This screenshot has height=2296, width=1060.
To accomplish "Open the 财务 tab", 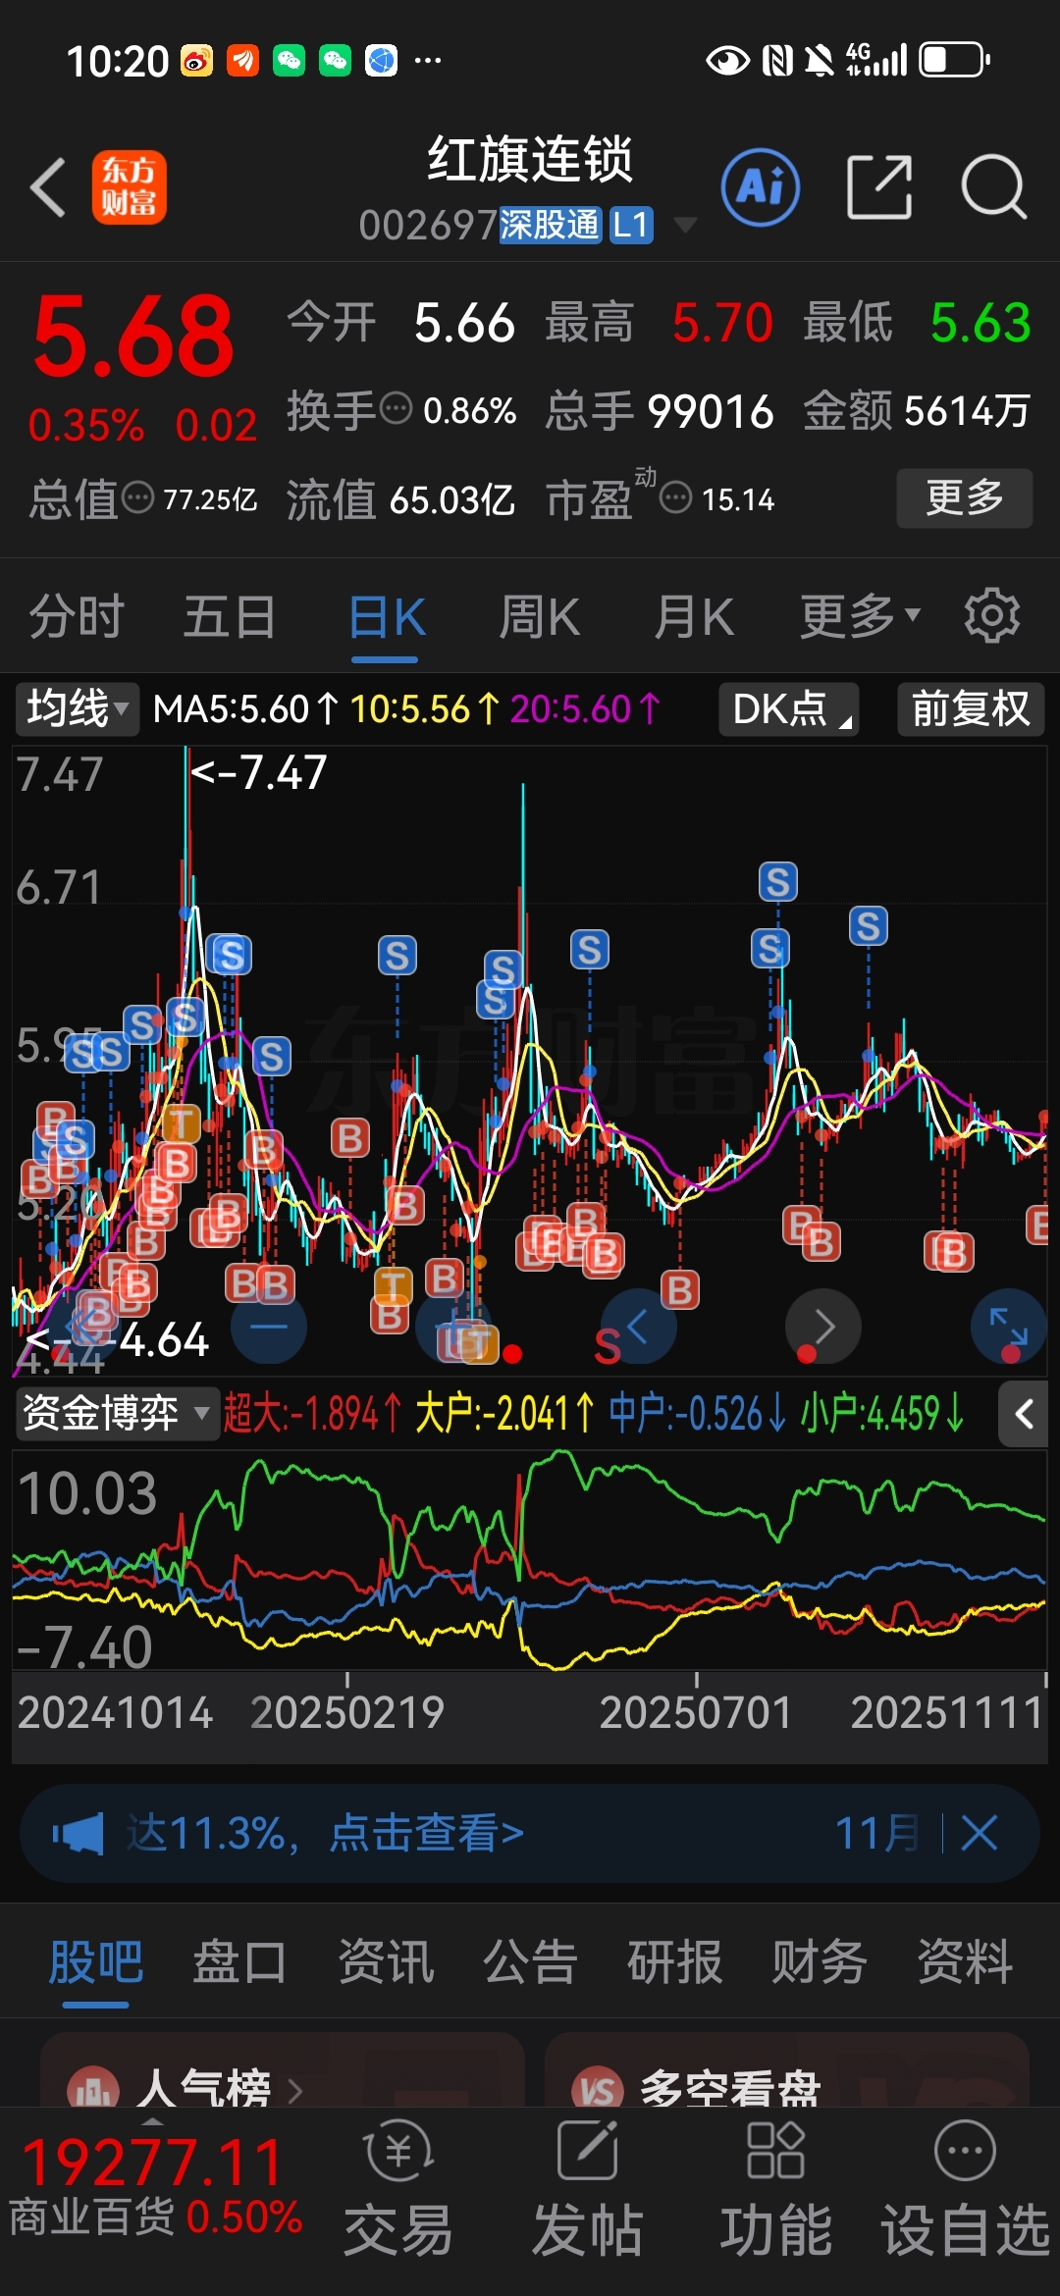I will coord(820,1962).
